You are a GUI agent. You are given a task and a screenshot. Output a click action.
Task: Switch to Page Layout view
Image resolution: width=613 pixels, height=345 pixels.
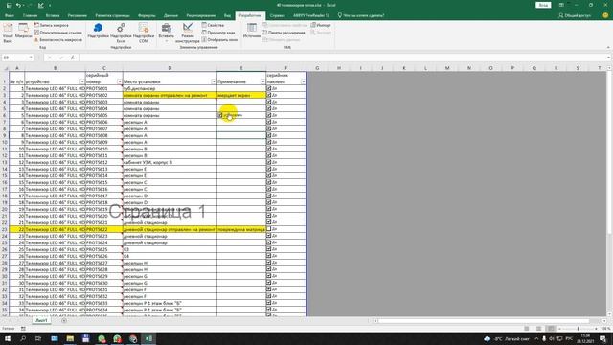coord(538,329)
